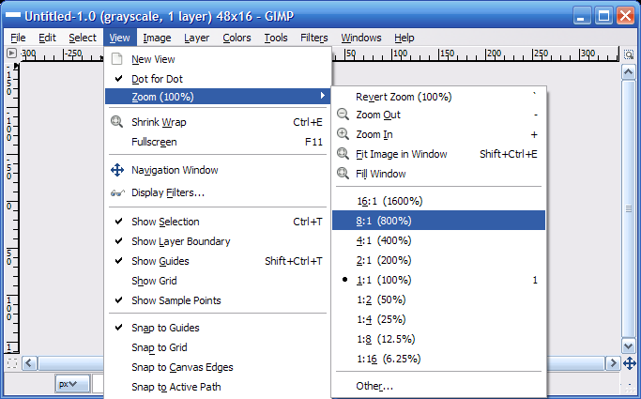This screenshot has width=641, height=399.
Task: Choose Fullscreen menu item
Action: (218, 142)
